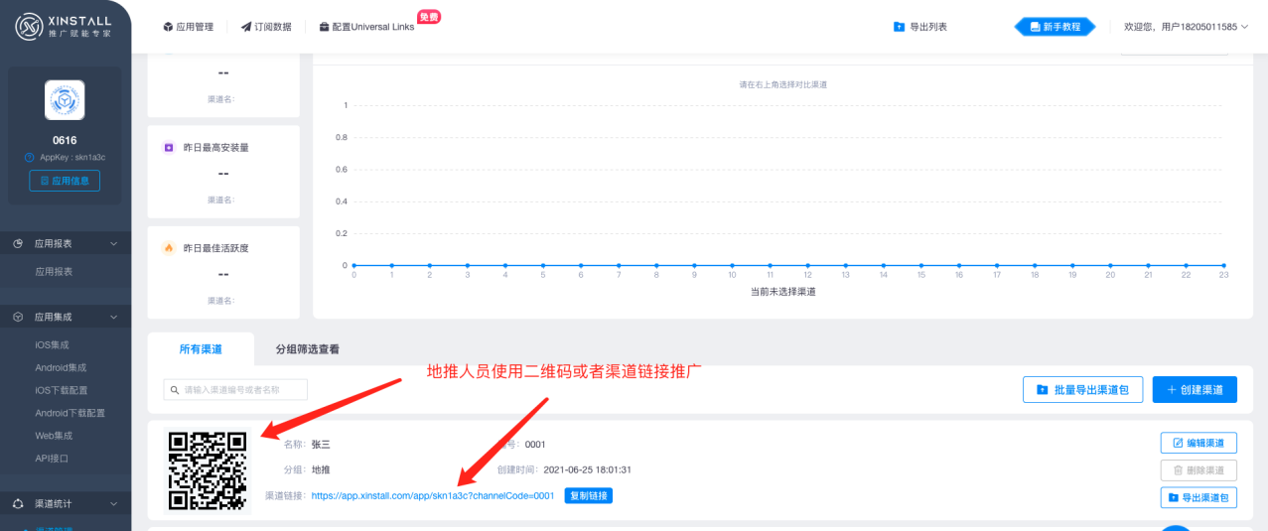Click the 应用报表 pie chart icon
The width and height of the screenshot is (1268, 531).
(18, 243)
